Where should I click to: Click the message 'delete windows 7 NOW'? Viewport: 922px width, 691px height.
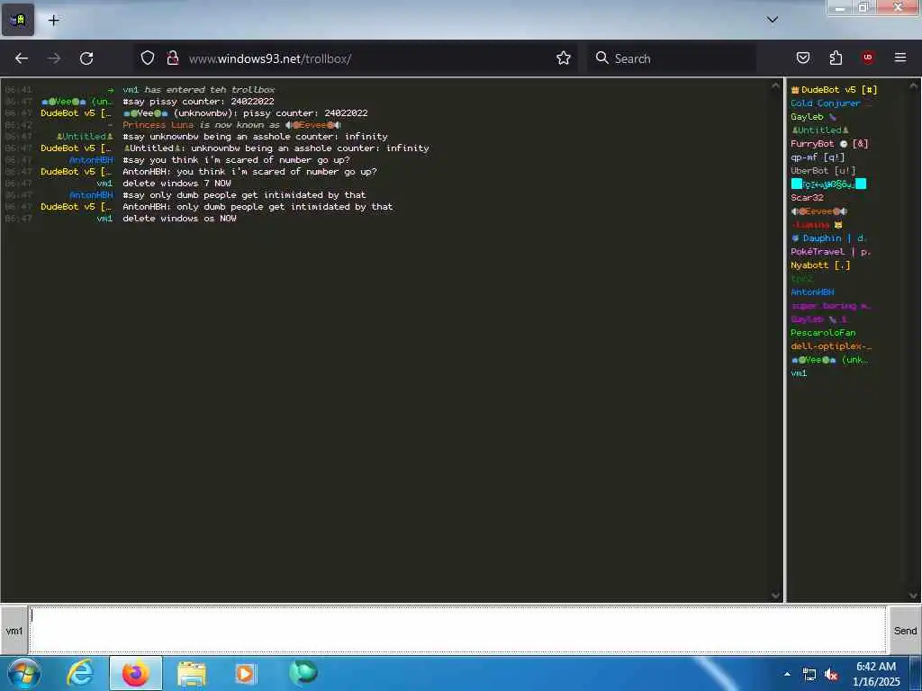176,183
